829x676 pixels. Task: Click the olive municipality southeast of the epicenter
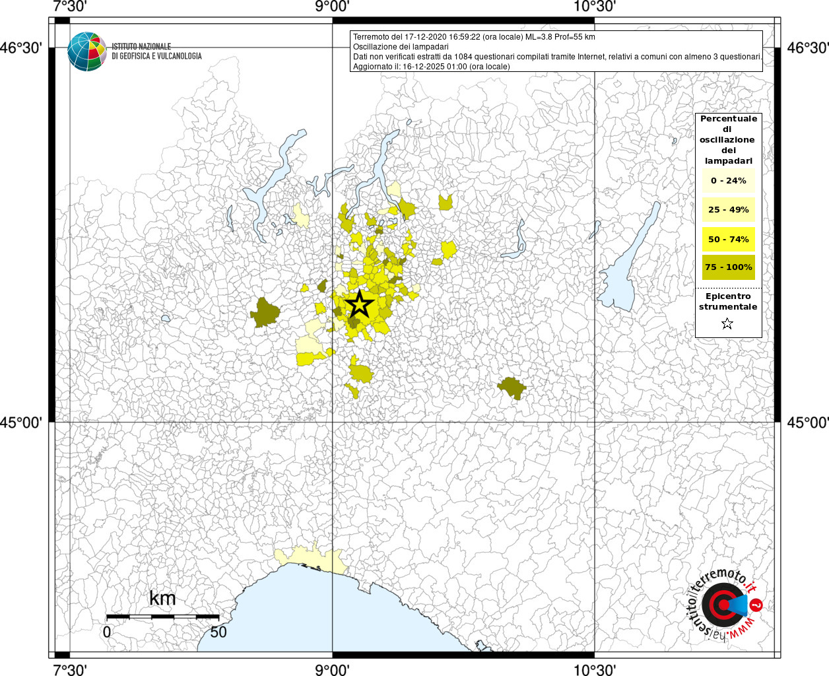tap(512, 388)
